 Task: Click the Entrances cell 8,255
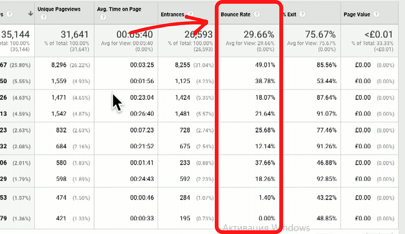click(182, 65)
